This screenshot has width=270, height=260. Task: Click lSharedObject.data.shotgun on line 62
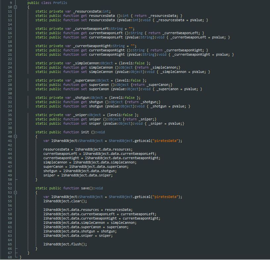click(x=69, y=231)
